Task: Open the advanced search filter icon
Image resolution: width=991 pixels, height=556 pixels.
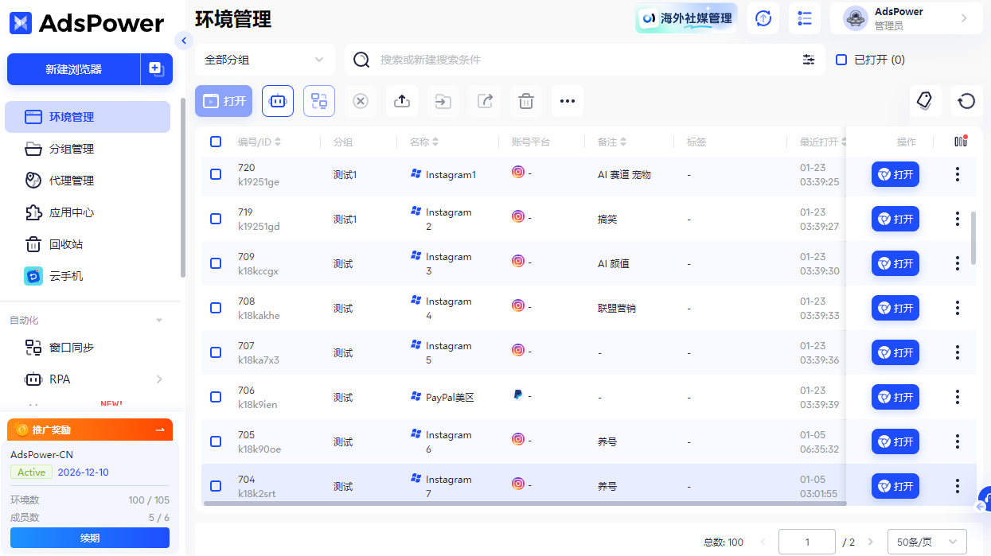Action: [x=809, y=60]
